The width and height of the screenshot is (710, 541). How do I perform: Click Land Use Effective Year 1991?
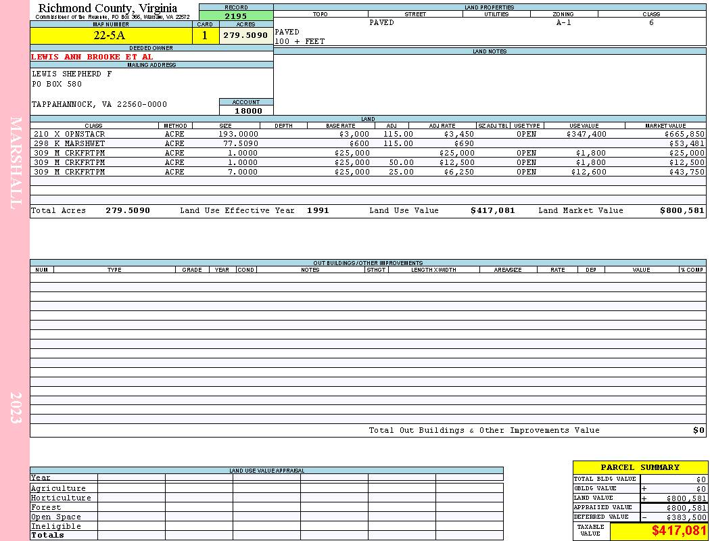click(x=318, y=210)
